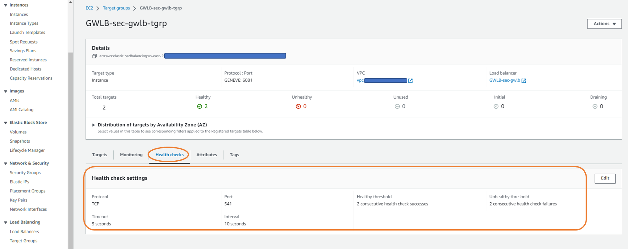Click the page title 'GWLB-sec-gwlb-tgrp'
The image size is (628, 249).
pos(126,23)
